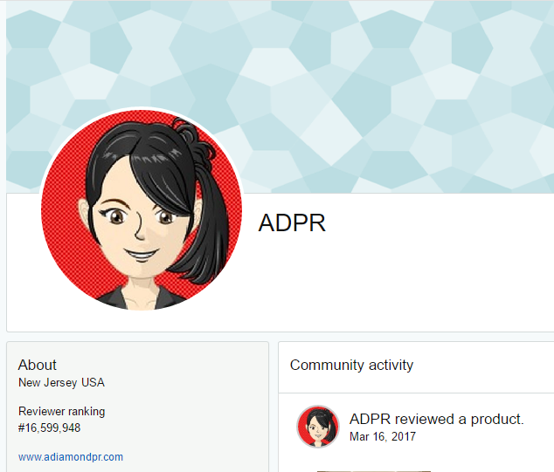Open the "ADPR reviewed a product." activity entry
This screenshot has height=472, width=554.
436,420
